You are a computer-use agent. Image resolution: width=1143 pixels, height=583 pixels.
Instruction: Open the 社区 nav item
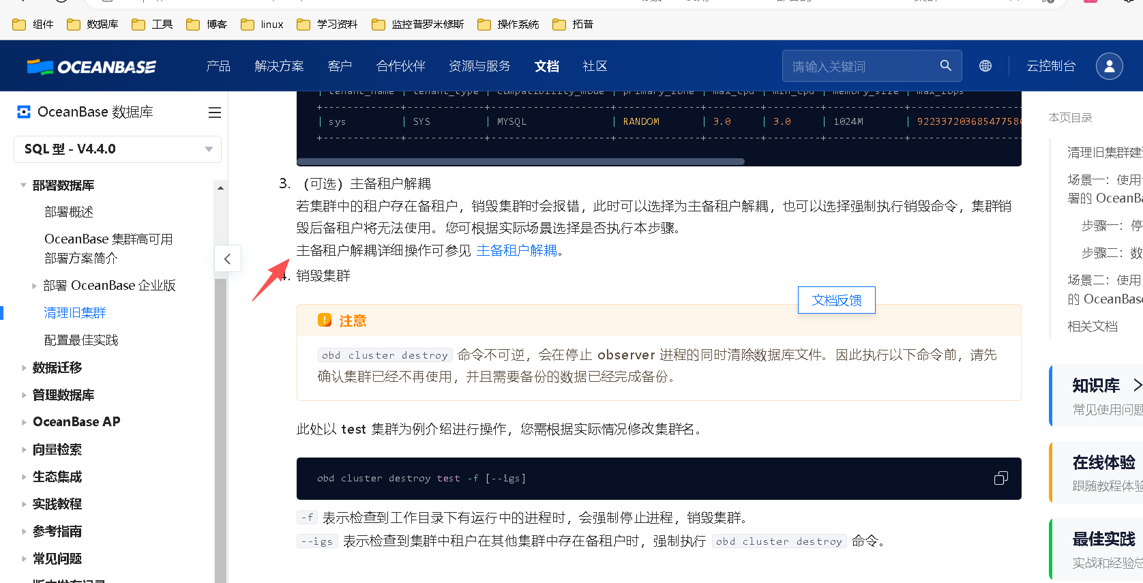595,66
